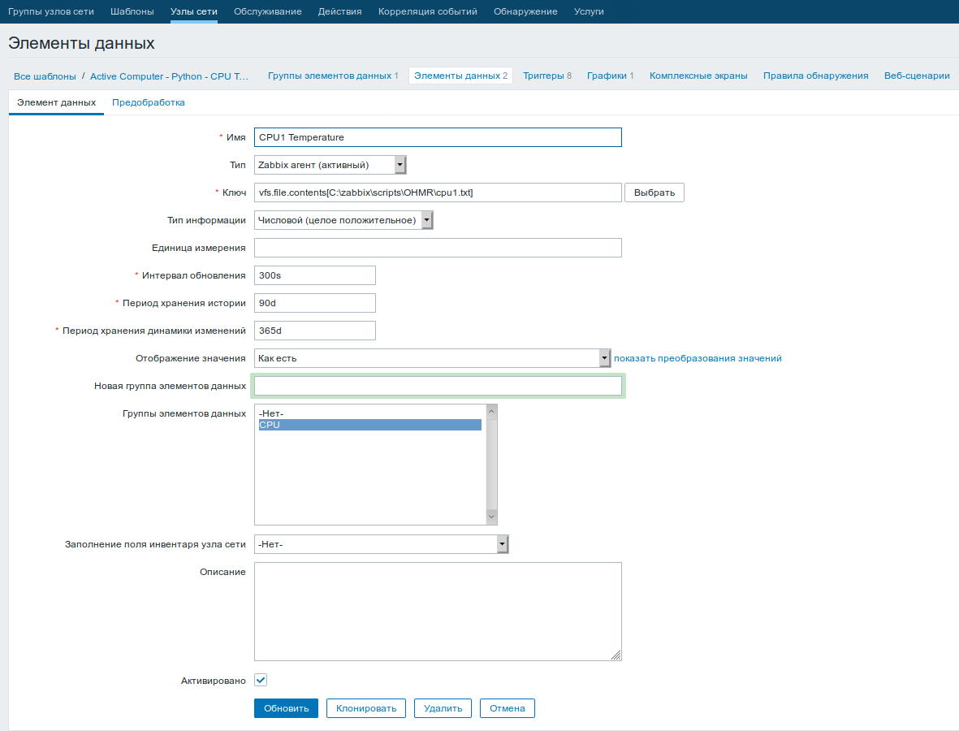
Task: Open the Тип информации dropdown
Action: pyautogui.click(x=343, y=220)
